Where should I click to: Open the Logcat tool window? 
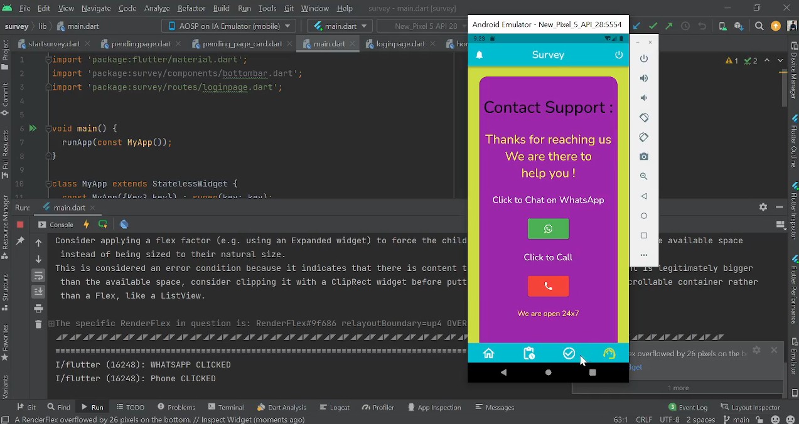(333, 407)
